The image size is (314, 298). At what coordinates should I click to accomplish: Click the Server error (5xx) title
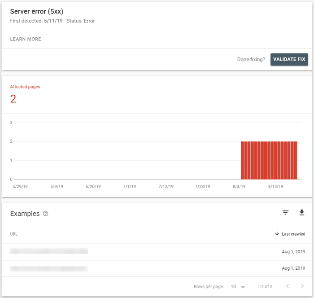(x=37, y=11)
